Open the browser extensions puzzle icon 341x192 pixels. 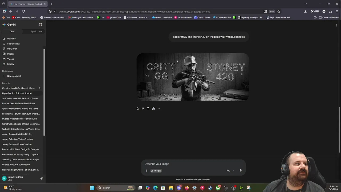coord(330,11)
